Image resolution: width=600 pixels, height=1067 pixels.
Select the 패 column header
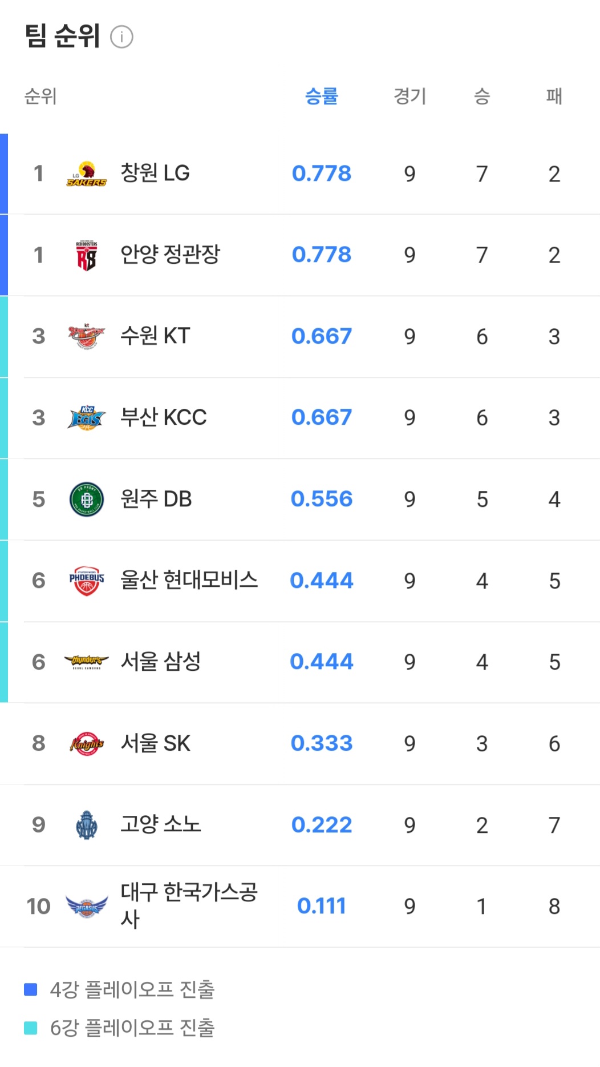click(x=554, y=96)
